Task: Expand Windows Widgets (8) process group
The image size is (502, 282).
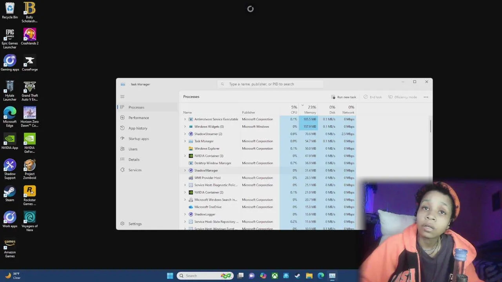Action: (185, 127)
